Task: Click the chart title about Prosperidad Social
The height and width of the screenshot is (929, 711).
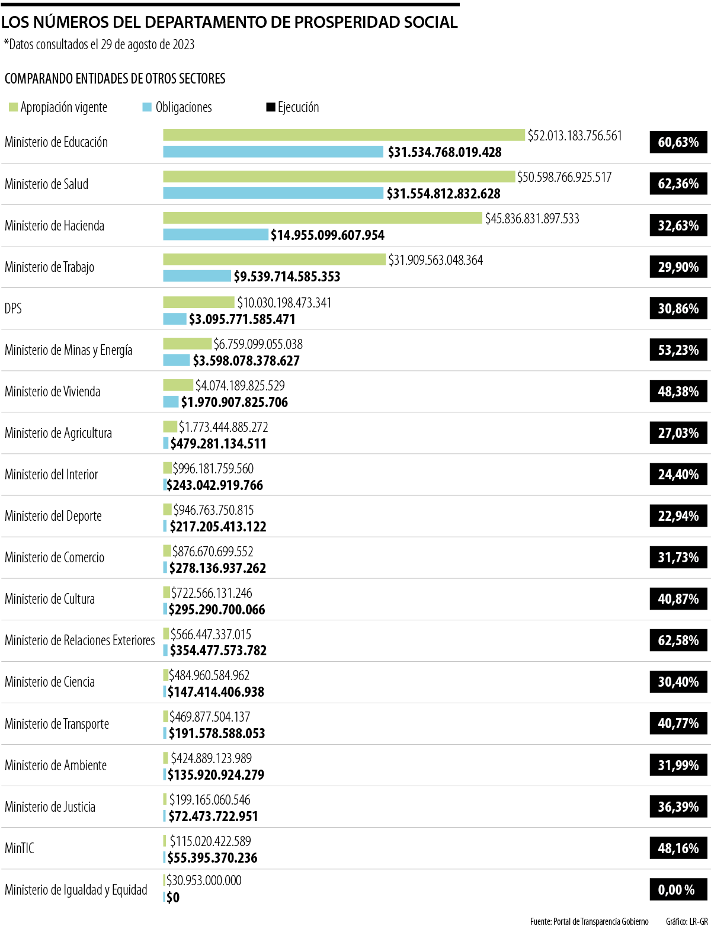Action: pyautogui.click(x=229, y=22)
